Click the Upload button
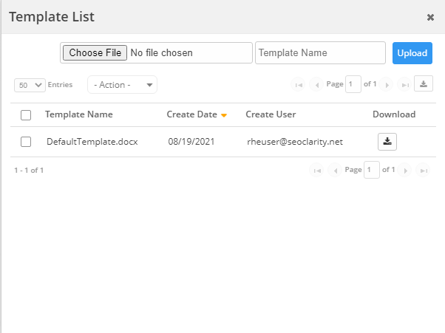Image resolution: width=445 pixels, height=333 pixels. [x=412, y=53]
